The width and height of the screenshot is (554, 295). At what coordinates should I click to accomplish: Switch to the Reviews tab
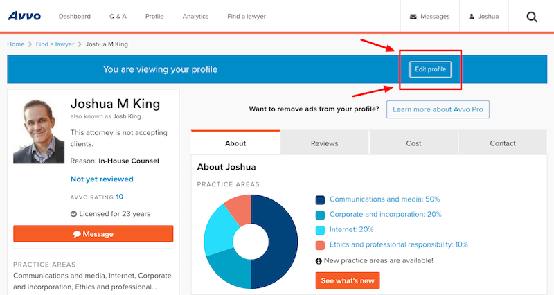click(324, 143)
